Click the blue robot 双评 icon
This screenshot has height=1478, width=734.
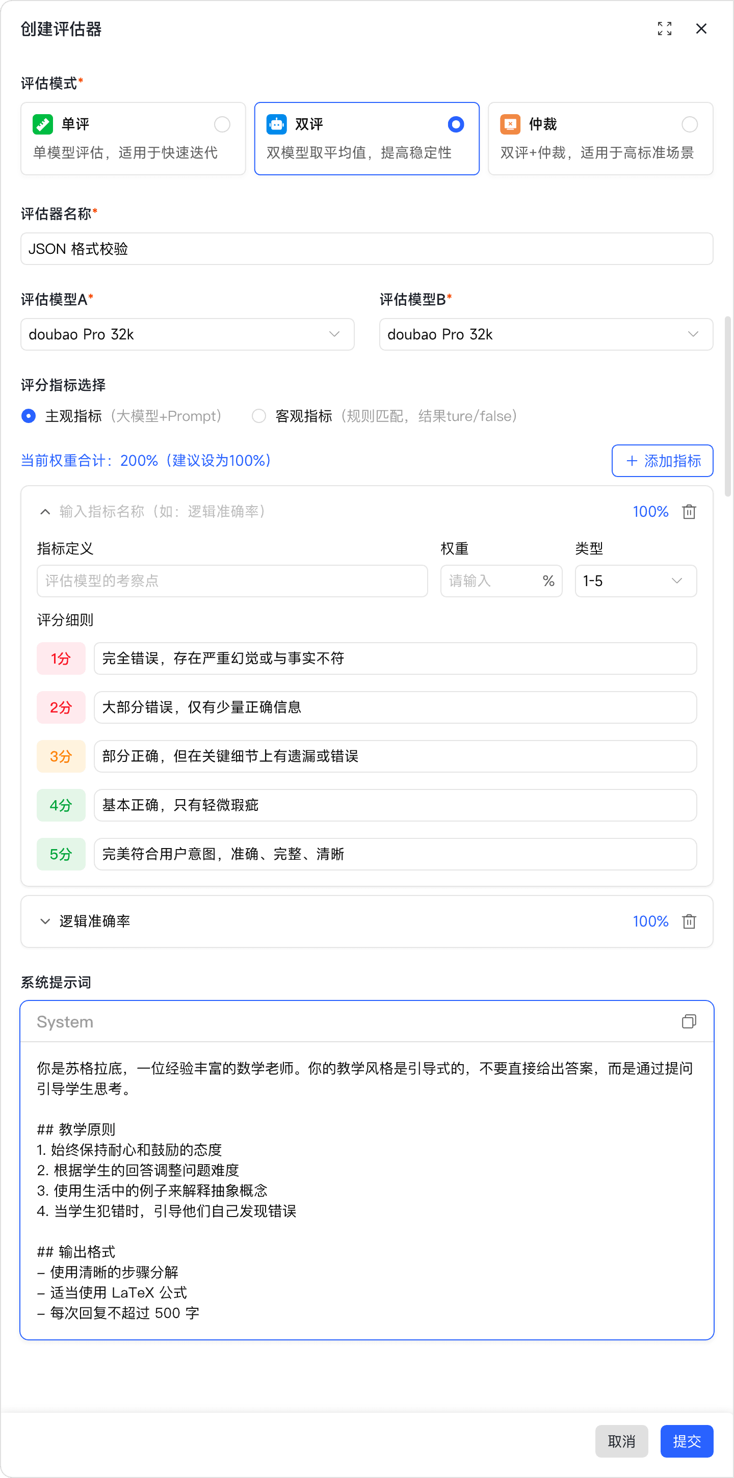click(277, 124)
